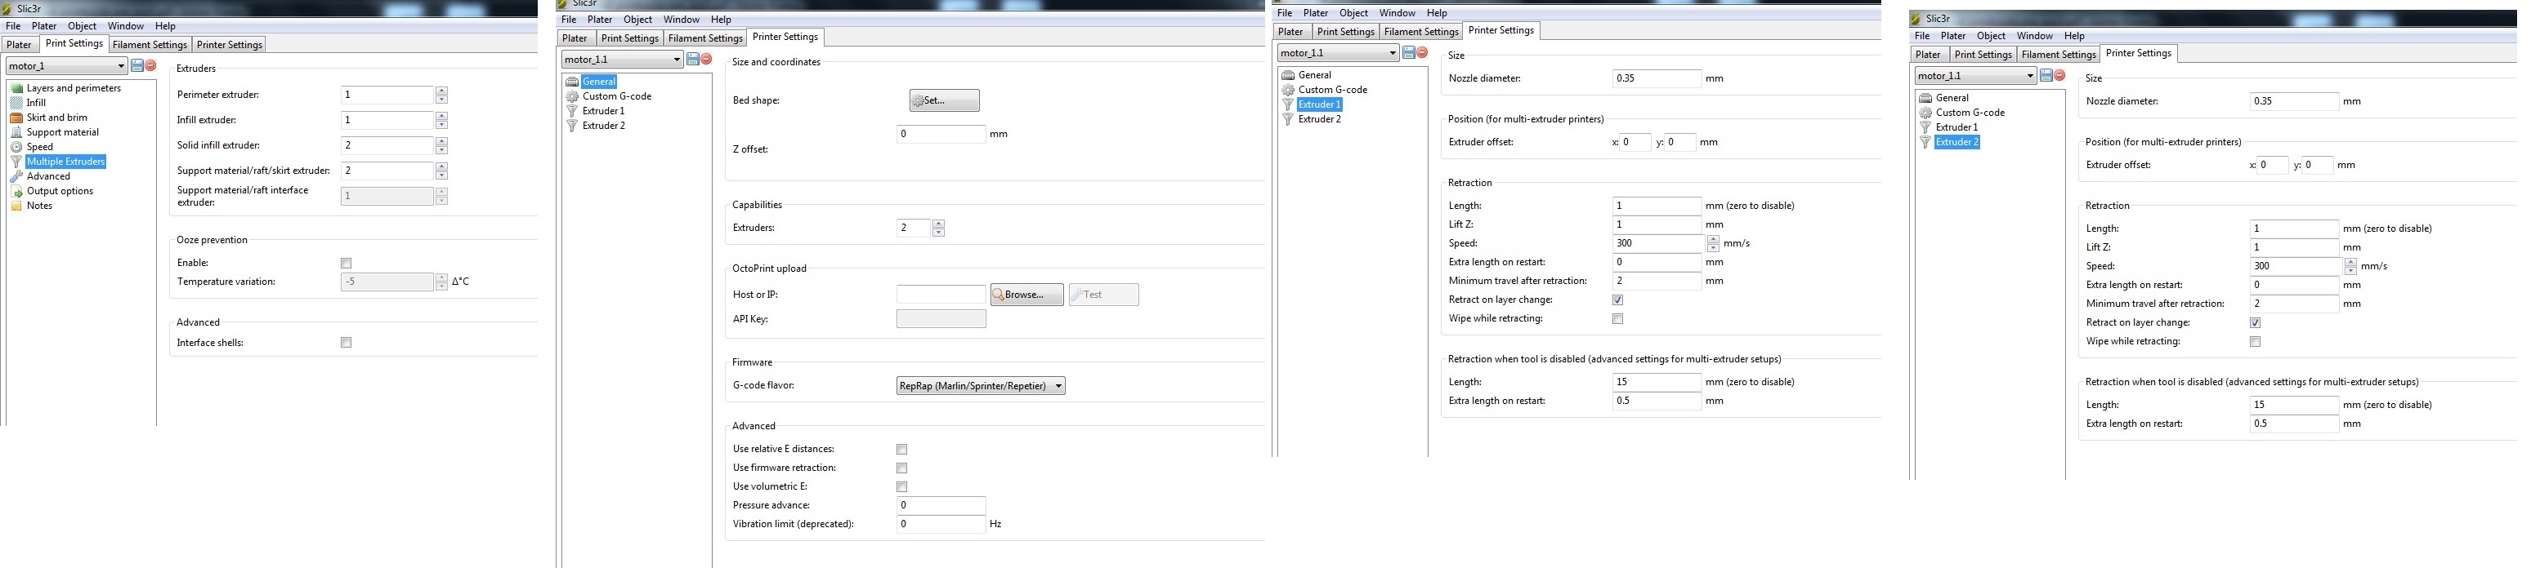Increase retraction Speed on Extruder 1 page
Viewport: 2540px width, 568px height.
coord(1714,239)
